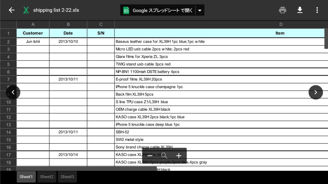Click the Jun Ishii cell

coord(33,42)
